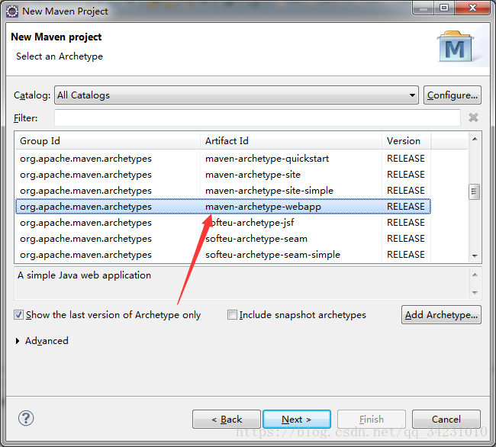Click the Add Archetype... button
Image resolution: width=496 pixels, height=447 pixels.
(441, 315)
